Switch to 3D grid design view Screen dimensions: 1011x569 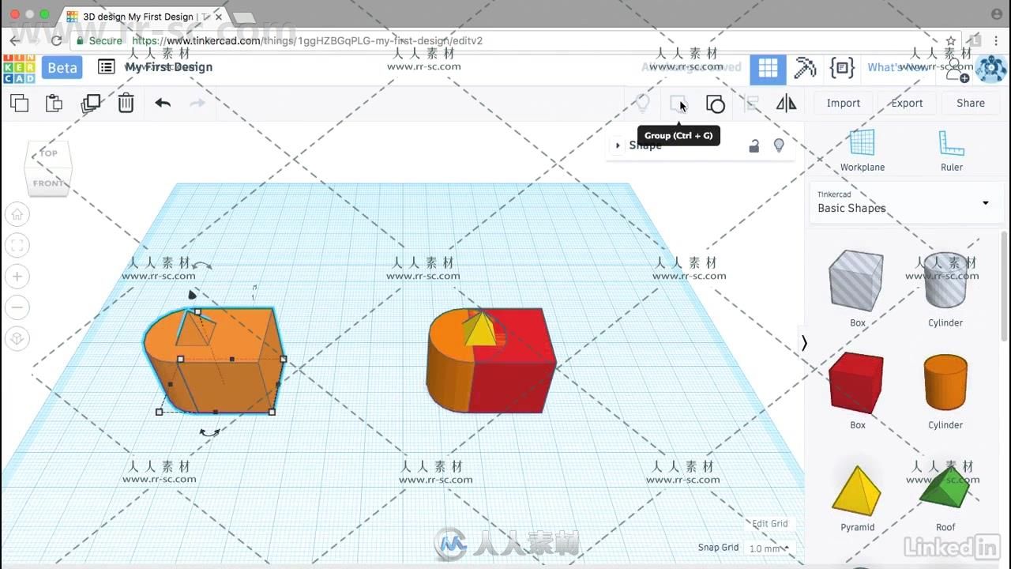click(x=768, y=69)
